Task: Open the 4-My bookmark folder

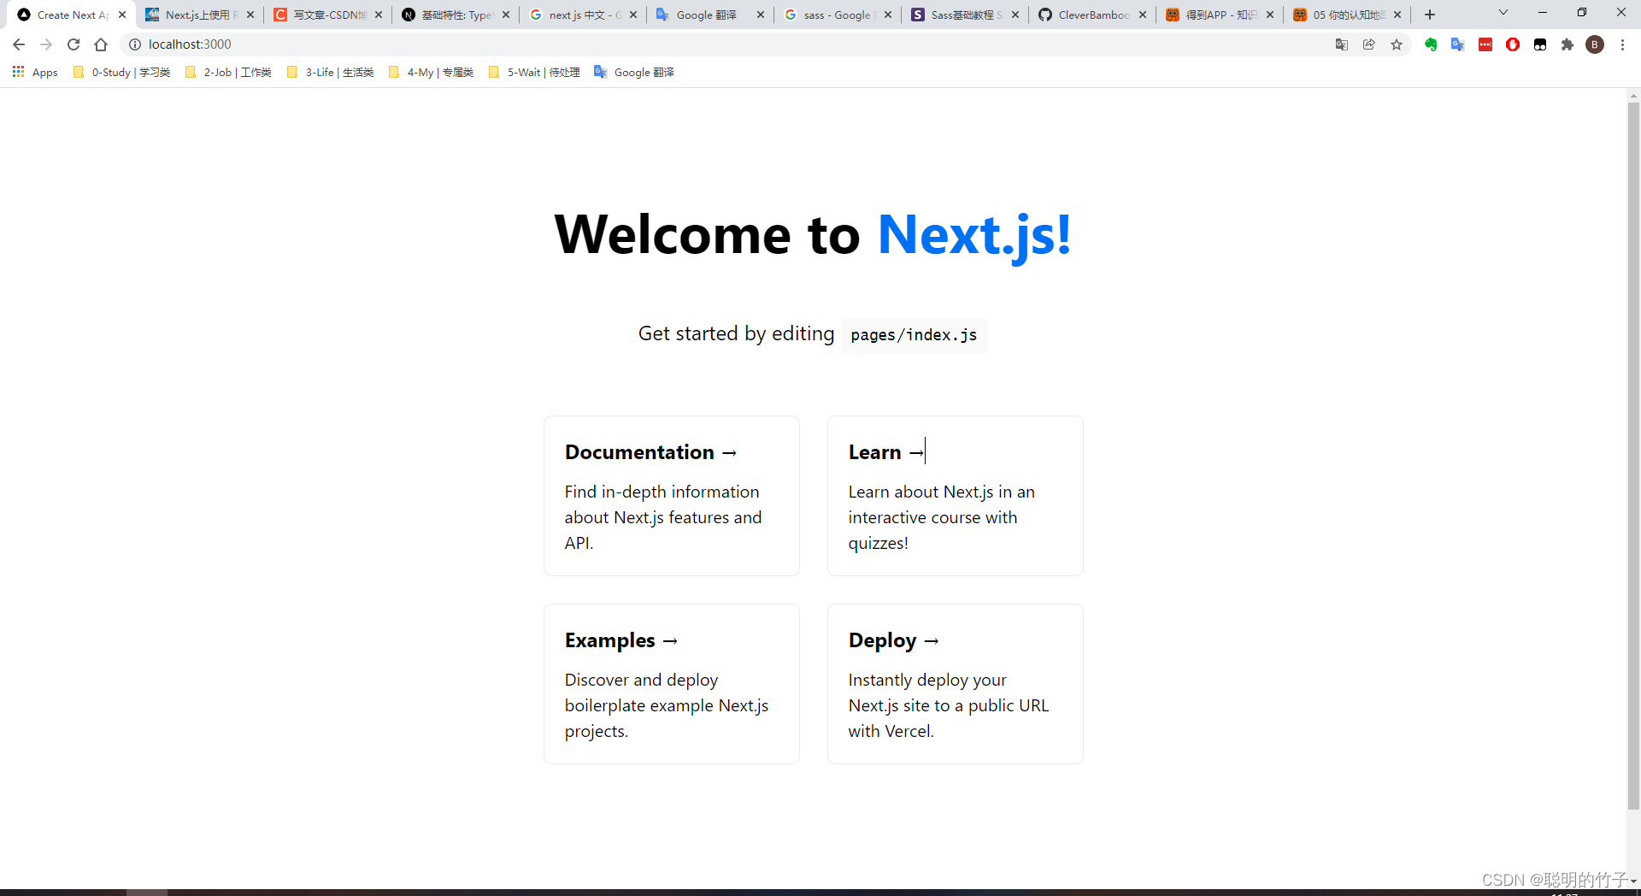Action: coord(431,72)
